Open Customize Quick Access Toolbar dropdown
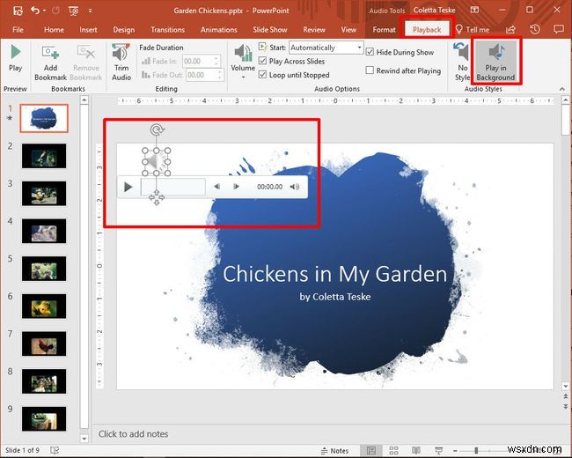Screen dimensions: 572x458 [90, 11]
